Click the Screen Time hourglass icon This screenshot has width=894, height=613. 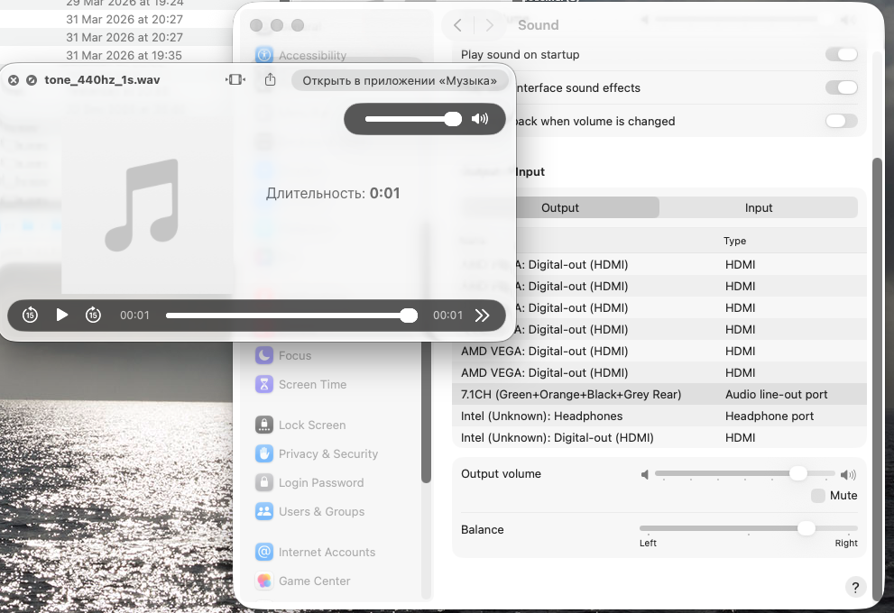click(x=264, y=385)
